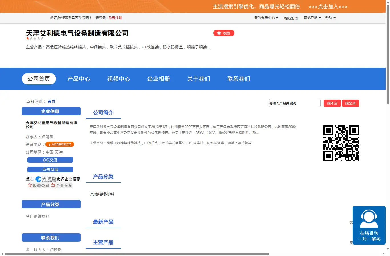The height and width of the screenshot is (256, 390).
Task: Click the 搜全站 search button
Action: tap(351, 103)
